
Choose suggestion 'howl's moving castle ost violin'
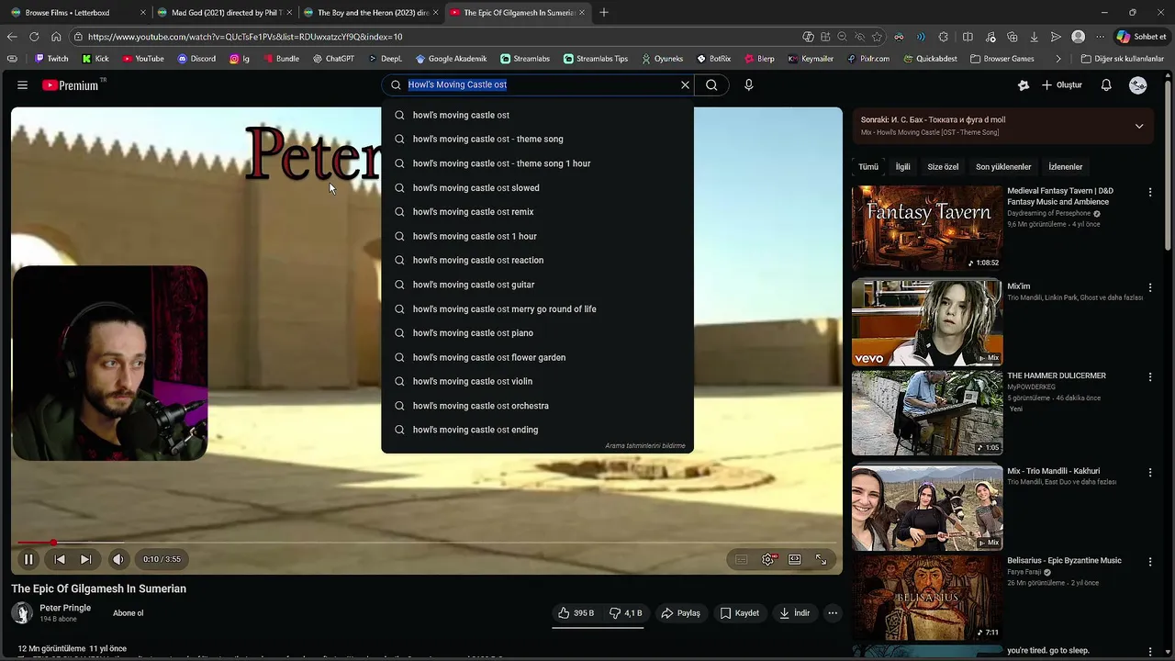[537, 381]
